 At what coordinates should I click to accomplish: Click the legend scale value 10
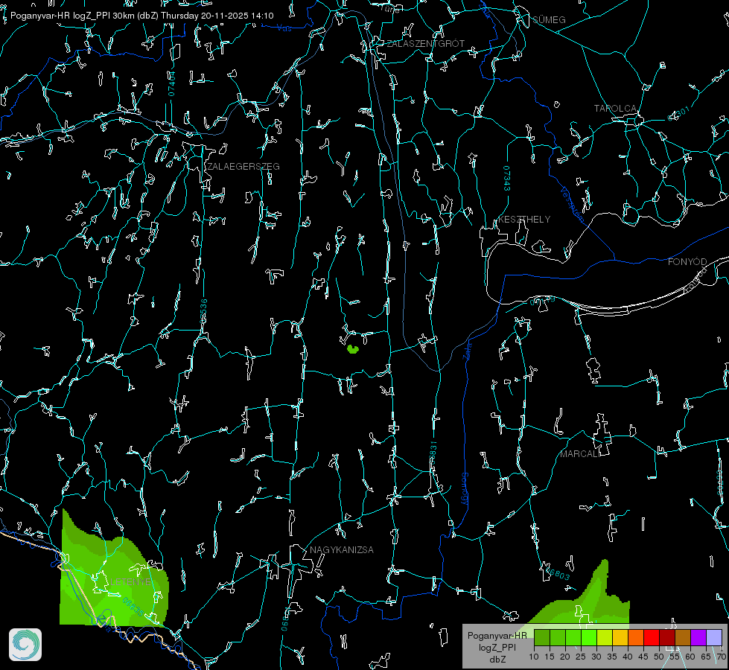534,657
